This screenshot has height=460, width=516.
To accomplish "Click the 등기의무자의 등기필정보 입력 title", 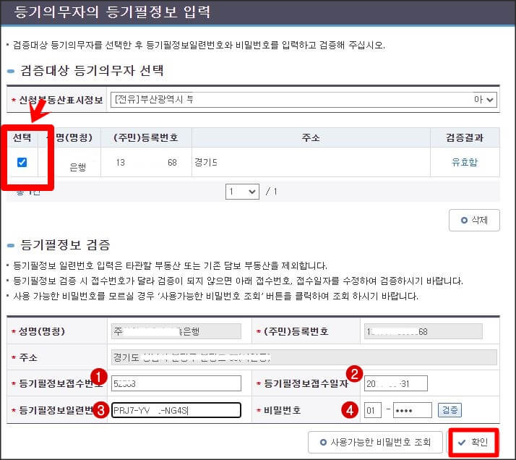I will click(x=112, y=12).
